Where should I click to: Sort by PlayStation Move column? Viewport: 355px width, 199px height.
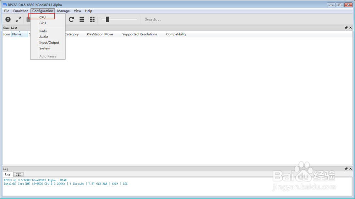pyautogui.click(x=100, y=34)
